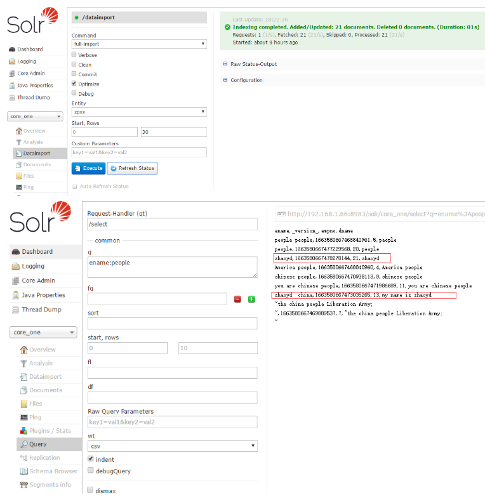
Task: Click Analysis funnel icon in upper sidebar
Action: [19, 142]
